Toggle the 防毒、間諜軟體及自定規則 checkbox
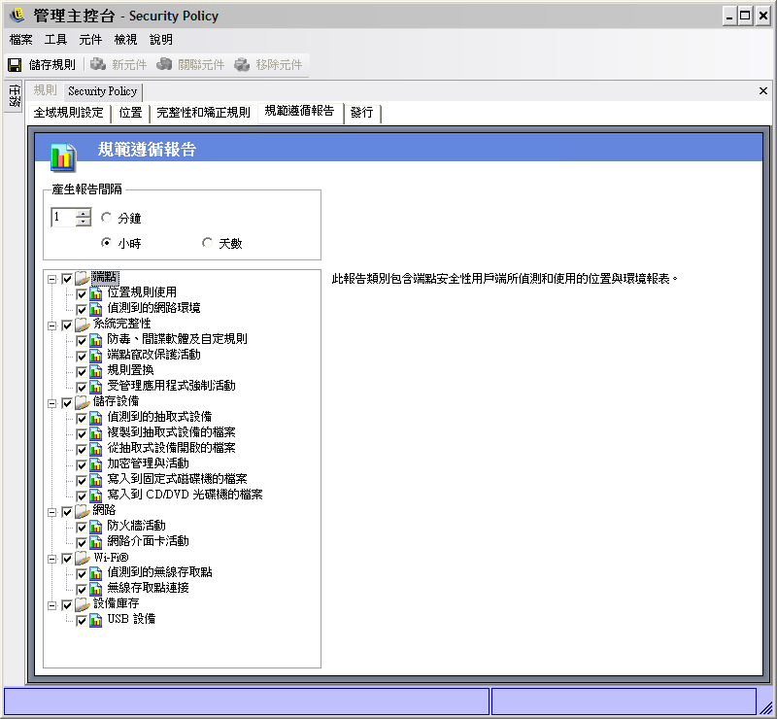 82,341
